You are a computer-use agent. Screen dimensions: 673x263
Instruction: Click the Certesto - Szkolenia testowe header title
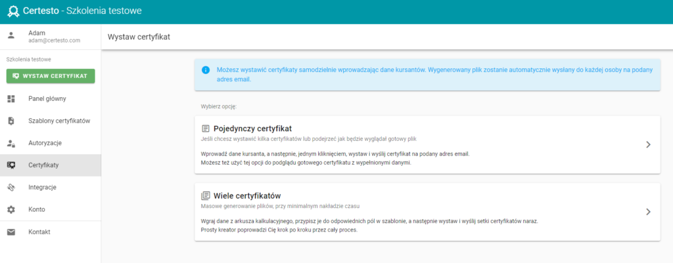pyautogui.click(x=82, y=11)
